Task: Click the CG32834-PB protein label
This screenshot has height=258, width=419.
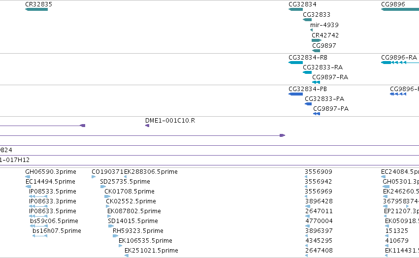Action: (x=308, y=89)
